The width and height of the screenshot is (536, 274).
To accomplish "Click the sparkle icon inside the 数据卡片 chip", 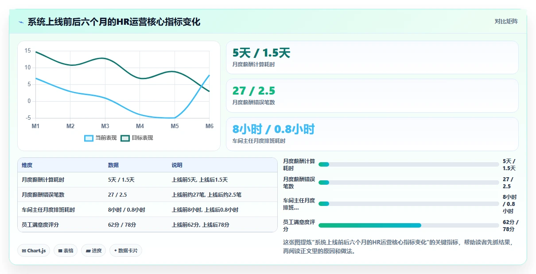I will (116, 251).
